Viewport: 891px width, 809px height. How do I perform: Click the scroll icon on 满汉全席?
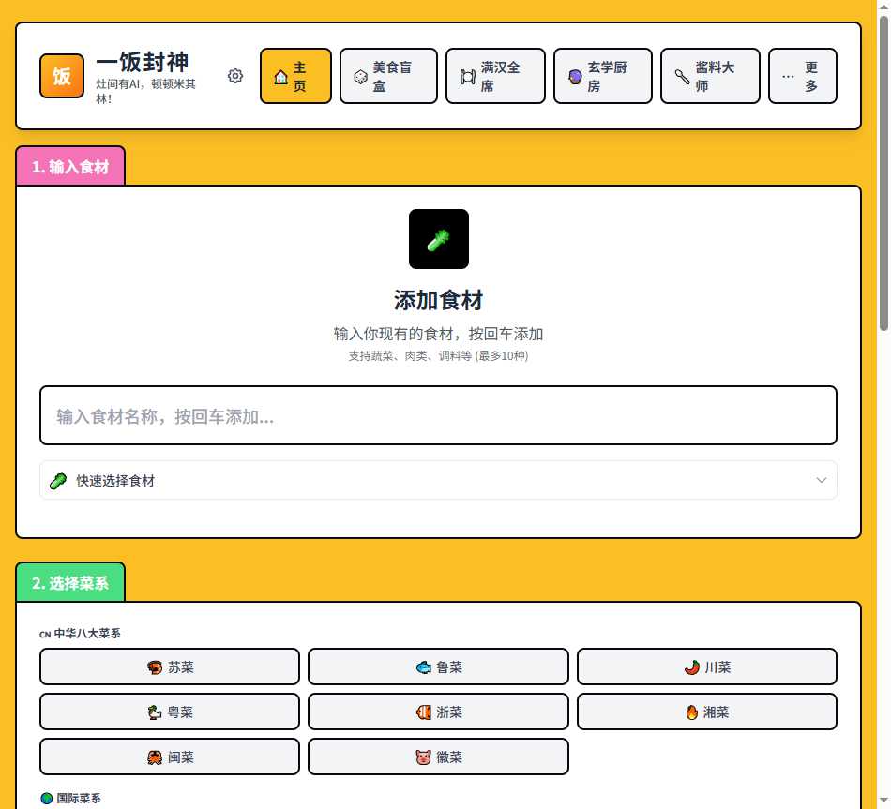467,76
